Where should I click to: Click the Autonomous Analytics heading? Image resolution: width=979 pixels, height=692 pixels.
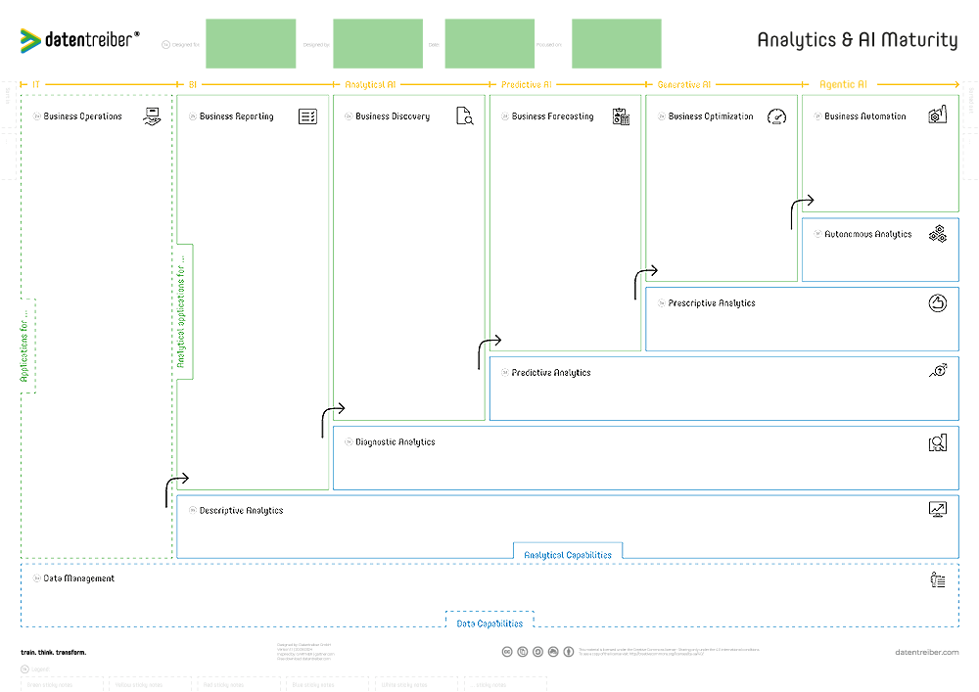867,234
